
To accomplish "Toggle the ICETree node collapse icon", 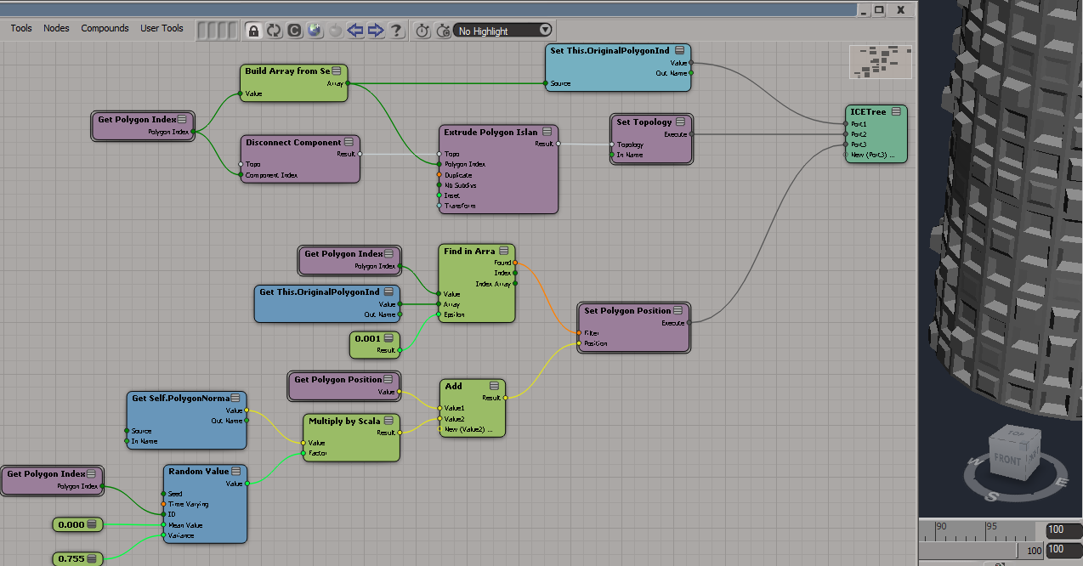I will [x=896, y=111].
